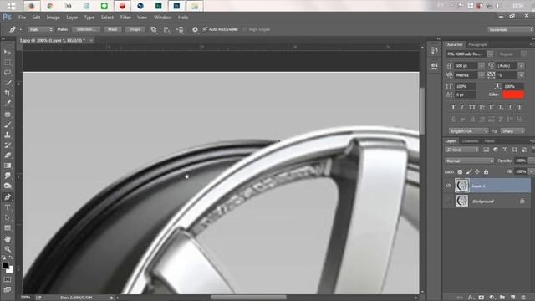The width and height of the screenshot is (535, 301).
Task: Click the Mask button
Action: pyautogui.click(x=113, y=30)
